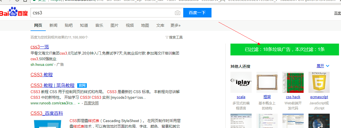This screenshot has width=341, height=128.
Task: Click the 官网 badge
Action: [82, 86]
